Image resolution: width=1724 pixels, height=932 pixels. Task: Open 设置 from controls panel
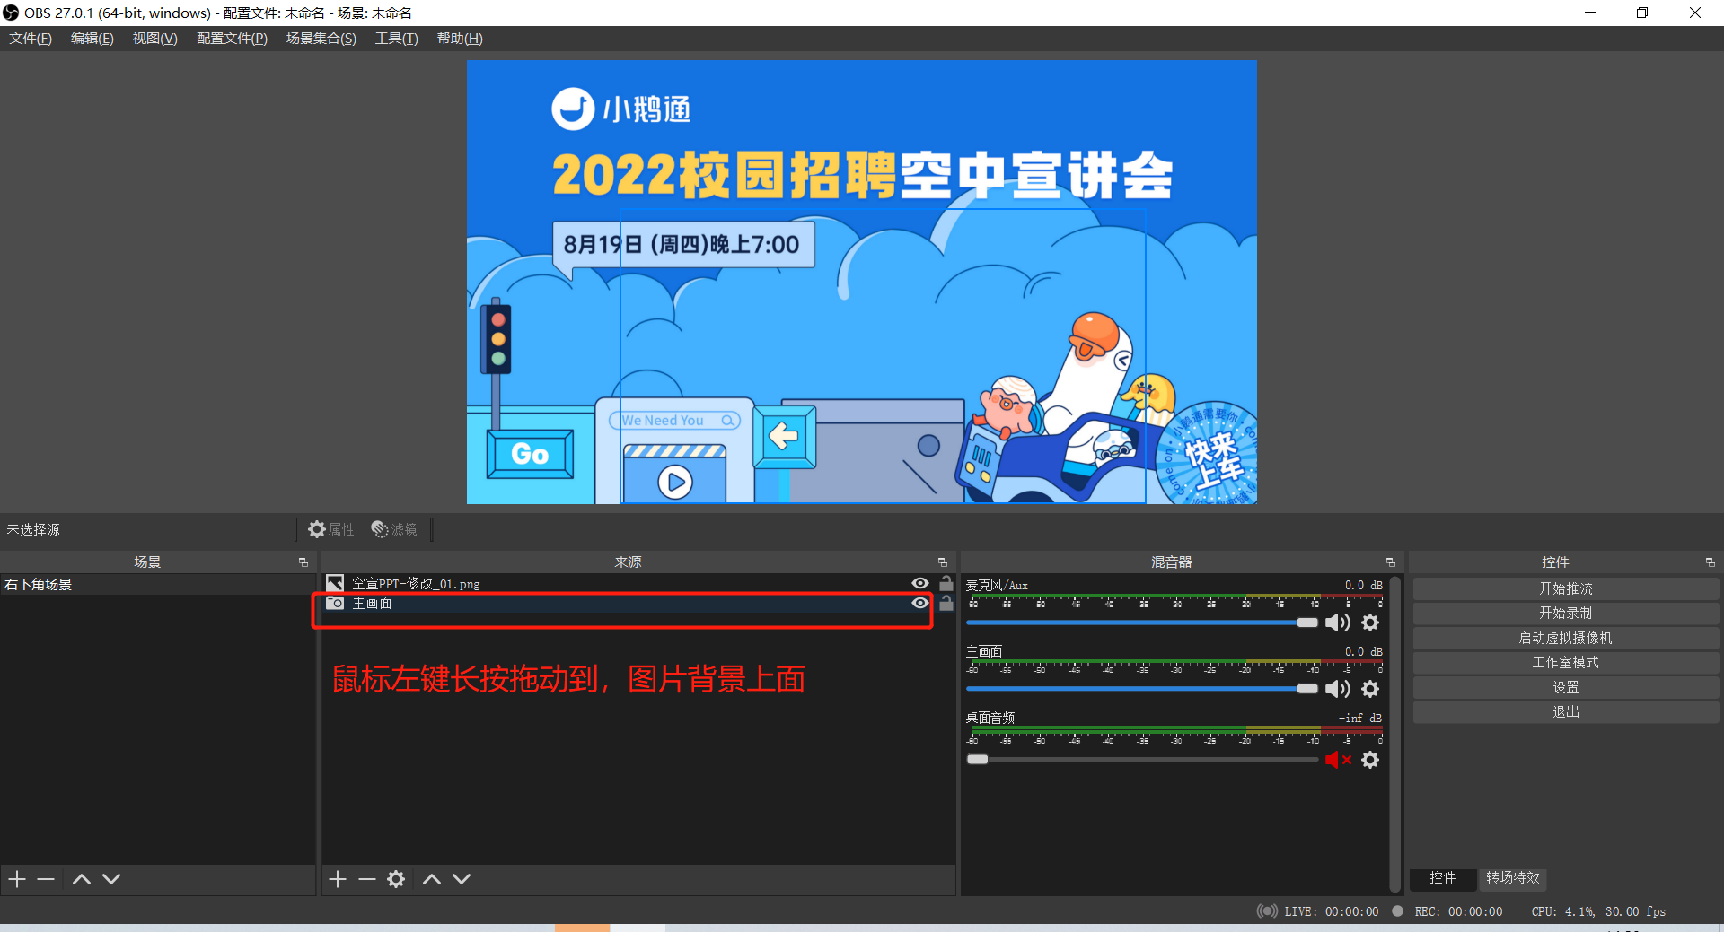coord(1566,687)
